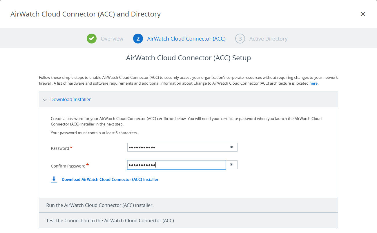Click the Confirm Password field label
The width and height of the screenshot is (377, 233).
coord(68,166)
